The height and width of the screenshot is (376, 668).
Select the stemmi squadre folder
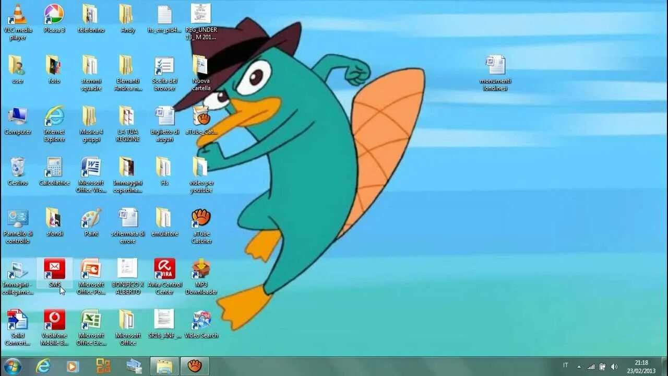click(91, 73)
